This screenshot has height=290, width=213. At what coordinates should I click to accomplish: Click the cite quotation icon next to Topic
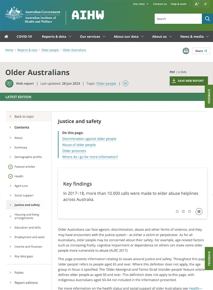tap(125, 83)
